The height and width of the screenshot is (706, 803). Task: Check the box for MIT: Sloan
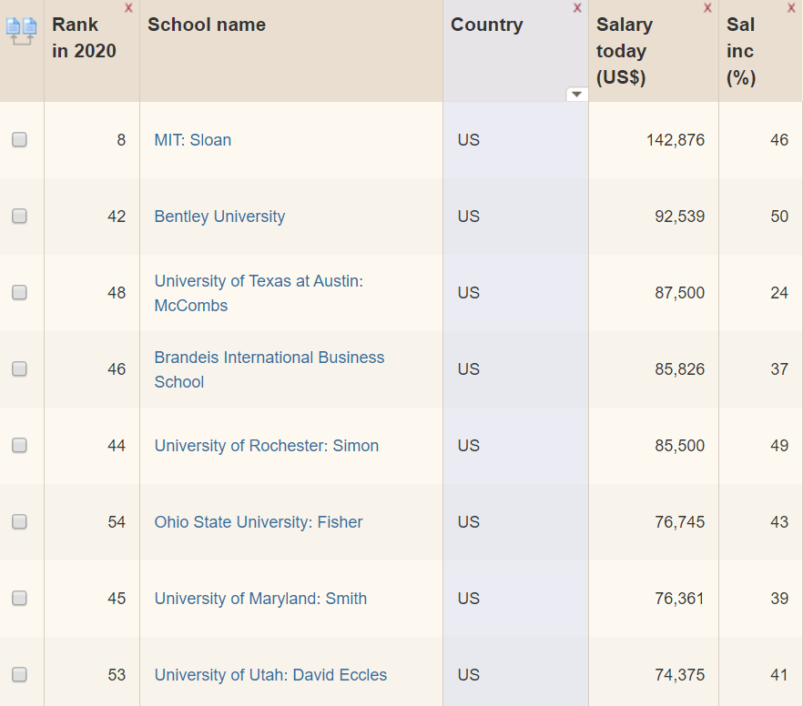[x=19, y=140]
